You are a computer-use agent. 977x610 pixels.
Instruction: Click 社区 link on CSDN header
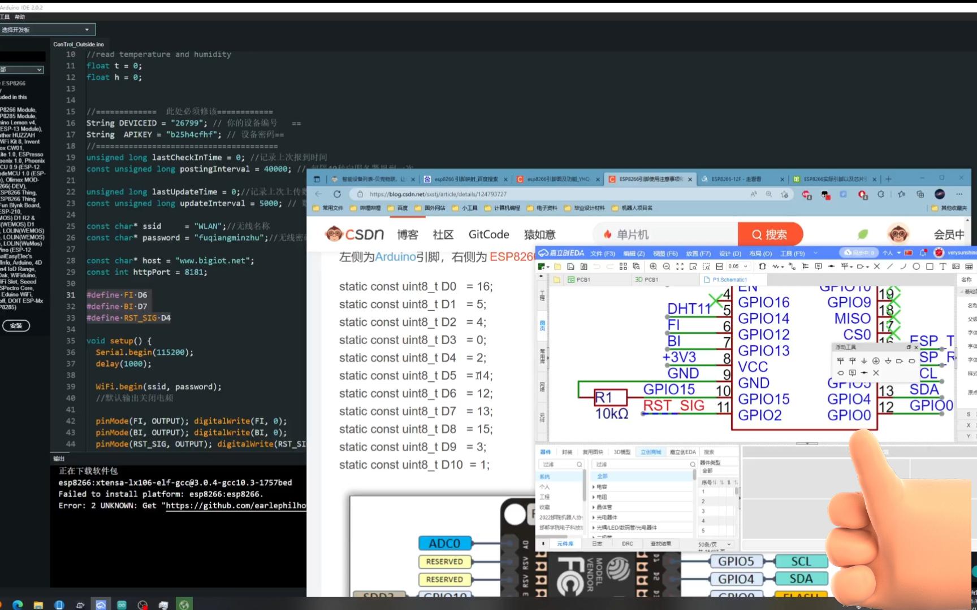(x=443, y=234)
